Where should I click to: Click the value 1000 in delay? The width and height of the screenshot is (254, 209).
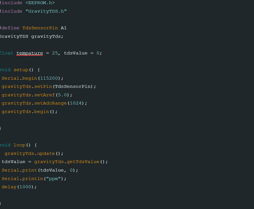pyautogui.click(x=25, y=187)
